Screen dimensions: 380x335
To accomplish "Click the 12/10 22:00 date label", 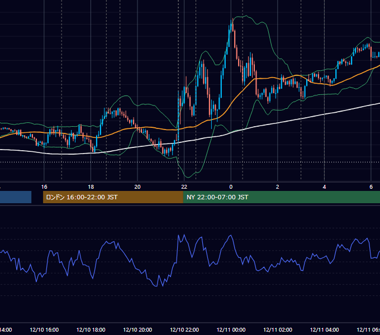I will [184, 329].
